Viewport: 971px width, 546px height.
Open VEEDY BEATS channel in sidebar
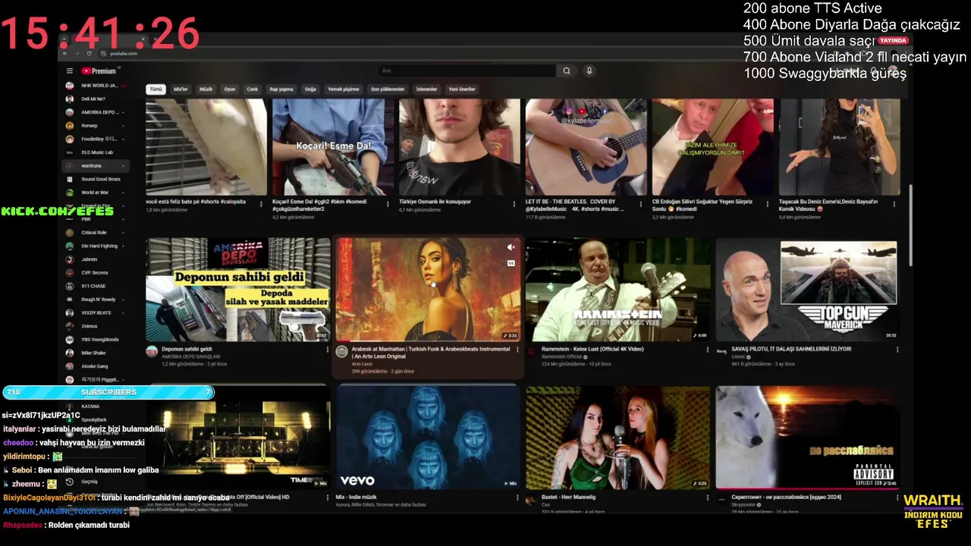pos(95,312)
